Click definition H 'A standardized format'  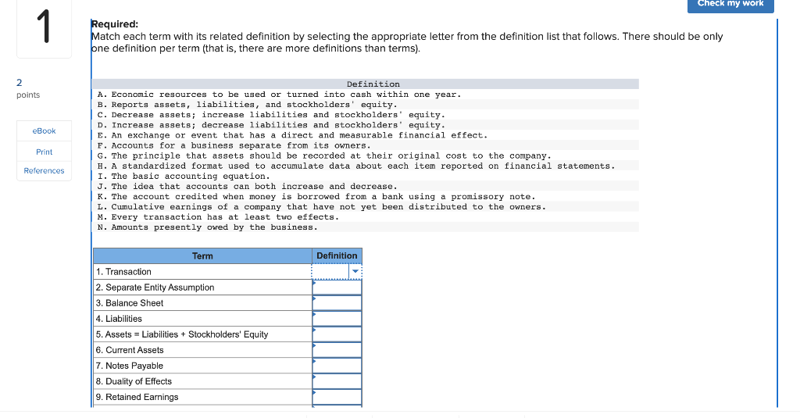tap(356, 166)
